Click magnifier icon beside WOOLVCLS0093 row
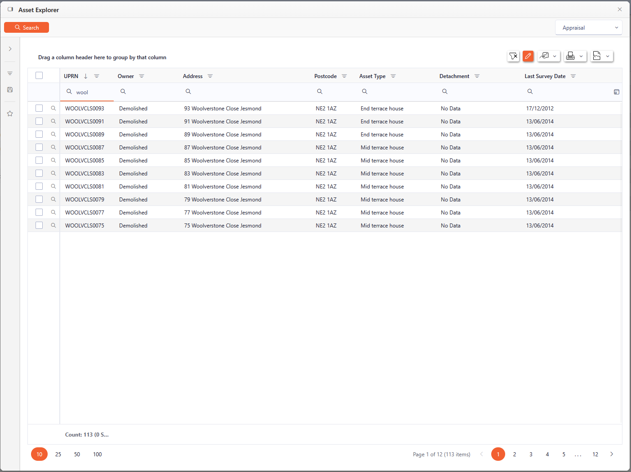 tap(53, 109)
